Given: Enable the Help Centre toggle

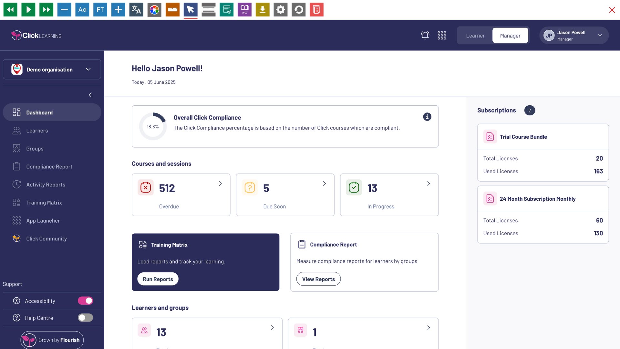Looking at the screenshot, I should coord(85,318).
